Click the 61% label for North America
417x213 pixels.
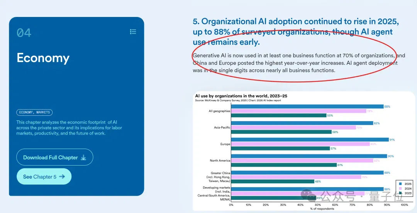click(x=340, y=165)
